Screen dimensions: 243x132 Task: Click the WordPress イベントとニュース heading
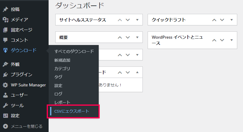[x=177, y=40]
